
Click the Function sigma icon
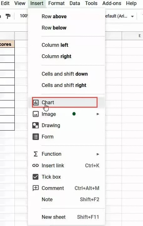35,154
